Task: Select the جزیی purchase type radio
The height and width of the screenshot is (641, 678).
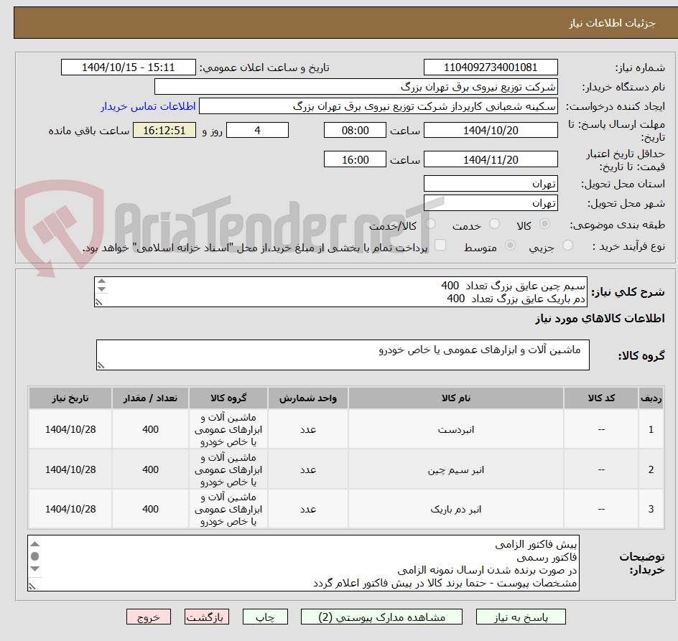Action: [567, 245]
